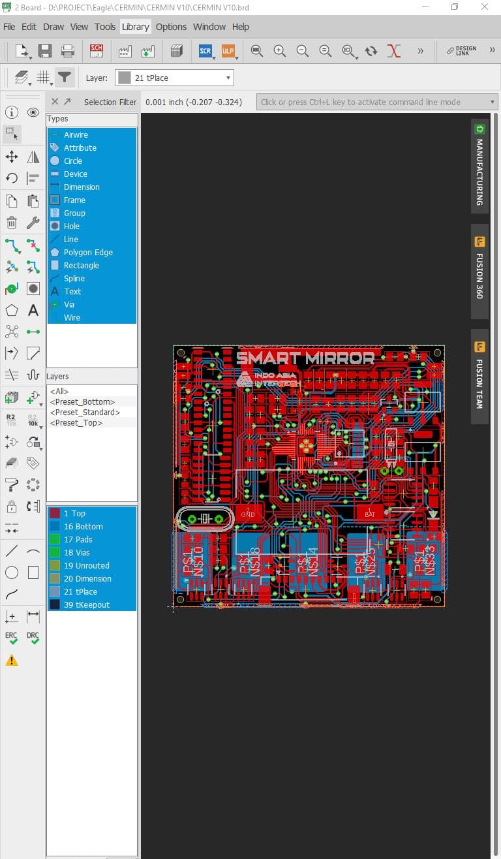Select the Delete trash can tool

click(x=12, y=223)
